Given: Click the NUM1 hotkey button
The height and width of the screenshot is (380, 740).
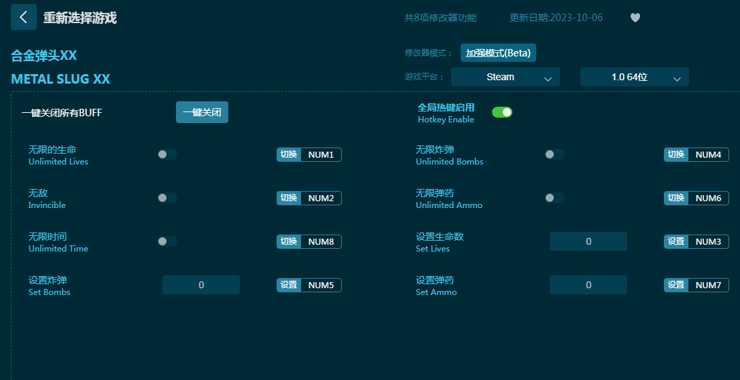Looking at the screenshot, I should click(x=321, y=154).
